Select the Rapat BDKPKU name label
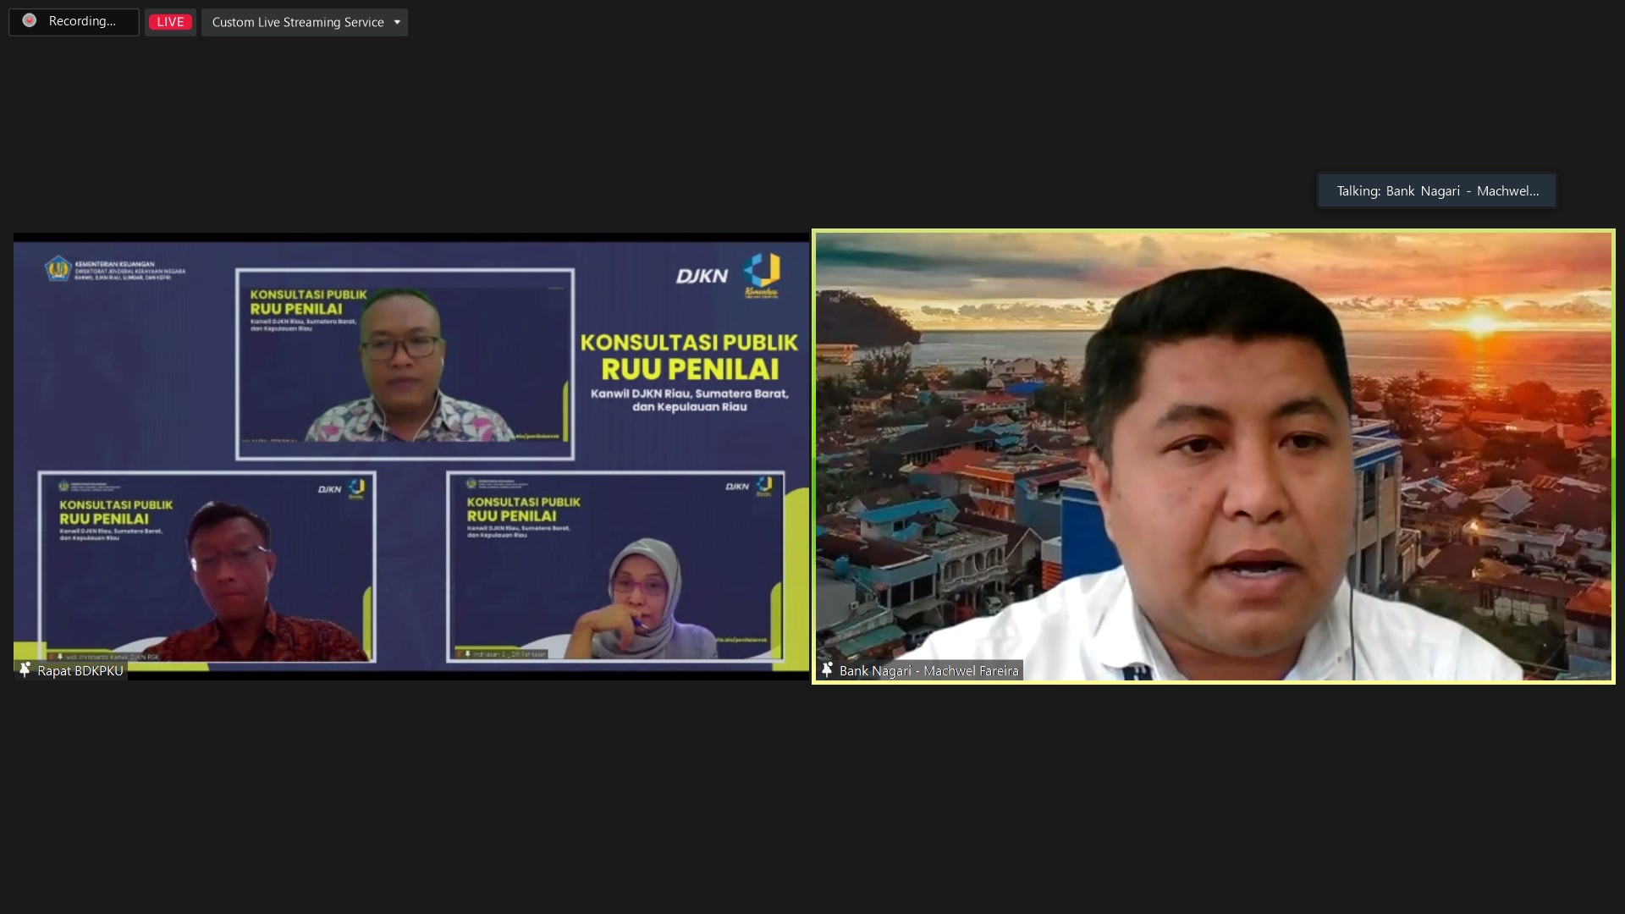This screenshot has height=914, width=1625. pos(80,670)
